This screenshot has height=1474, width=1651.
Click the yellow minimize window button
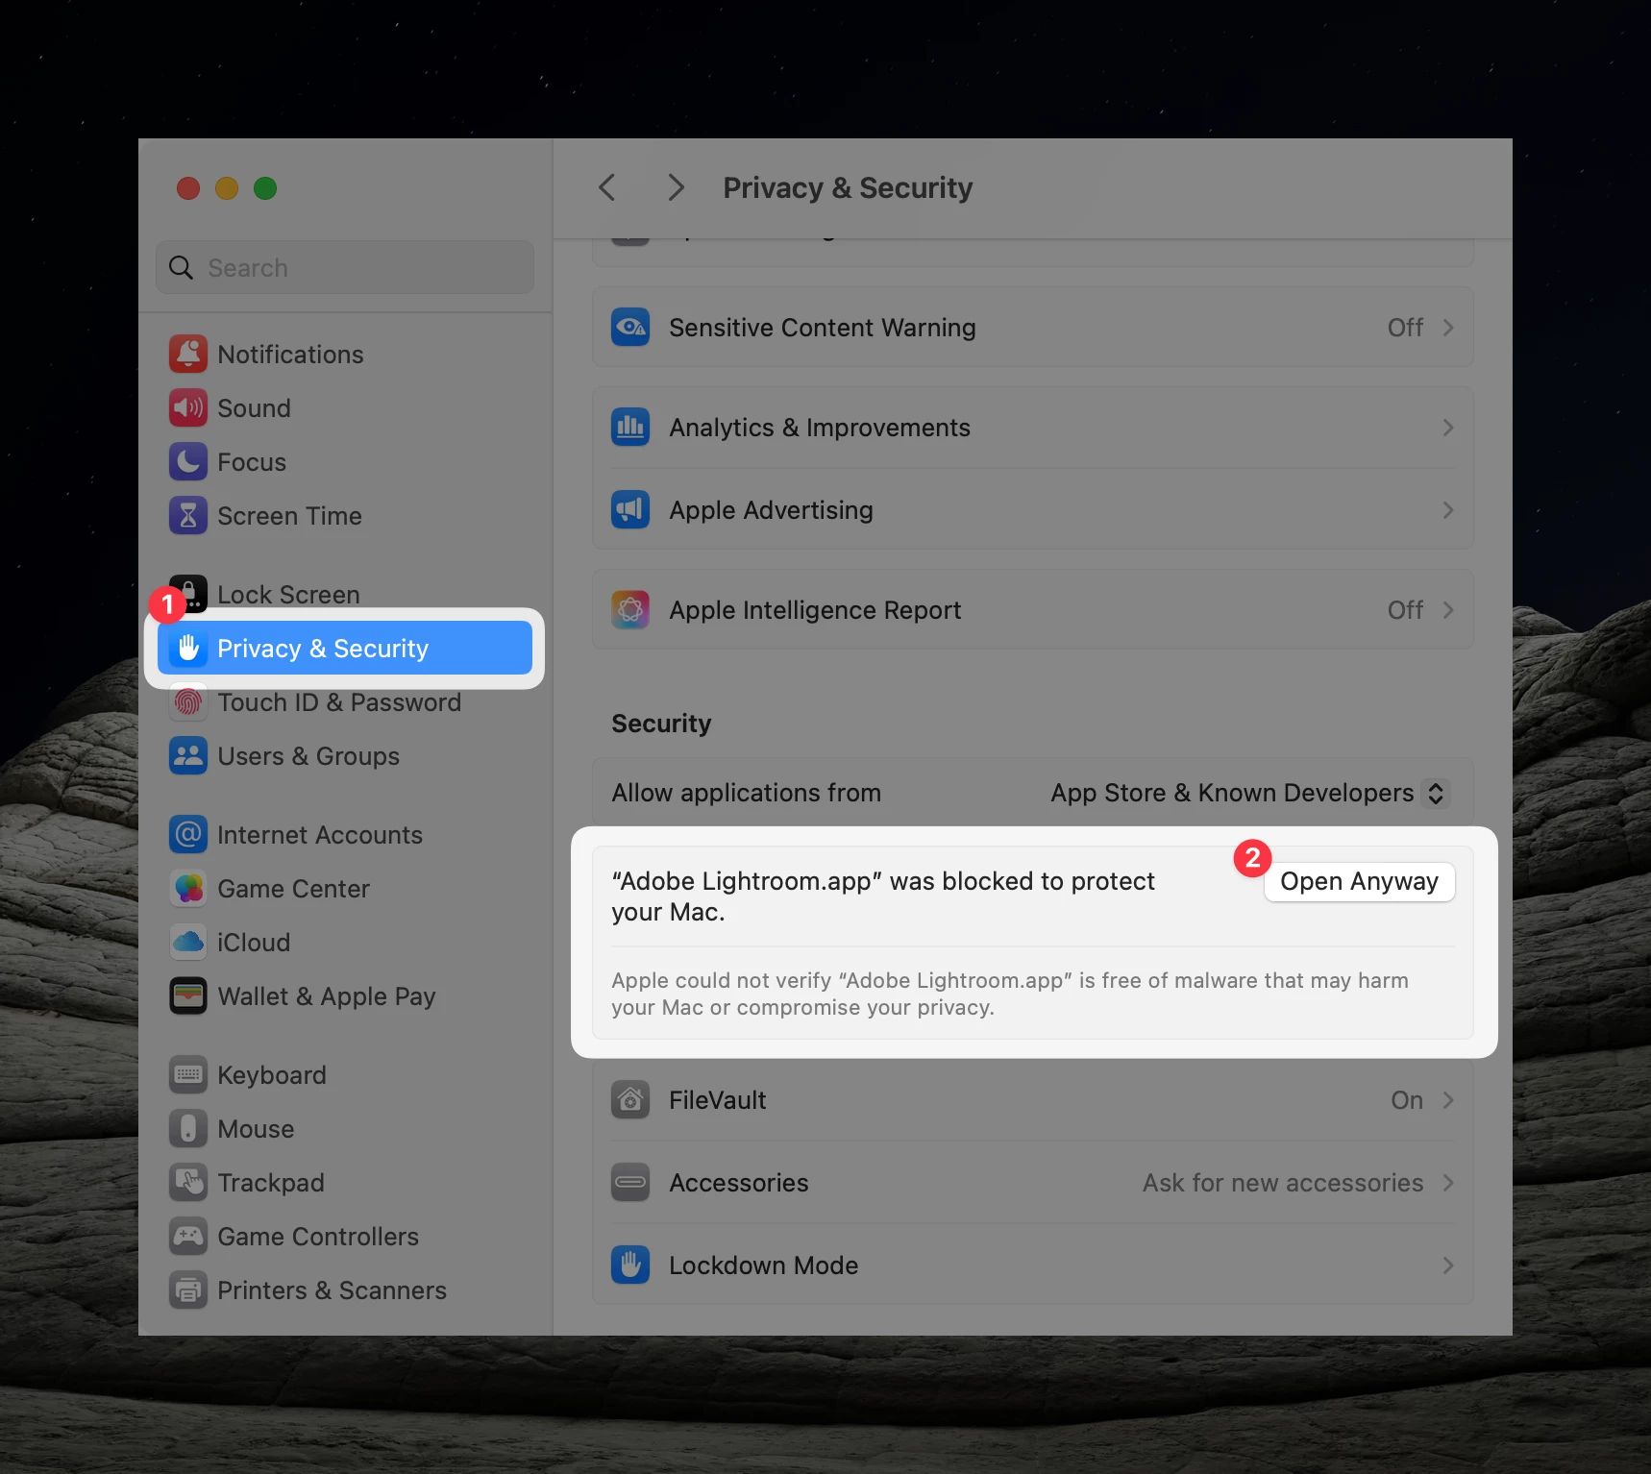point(227,188)
